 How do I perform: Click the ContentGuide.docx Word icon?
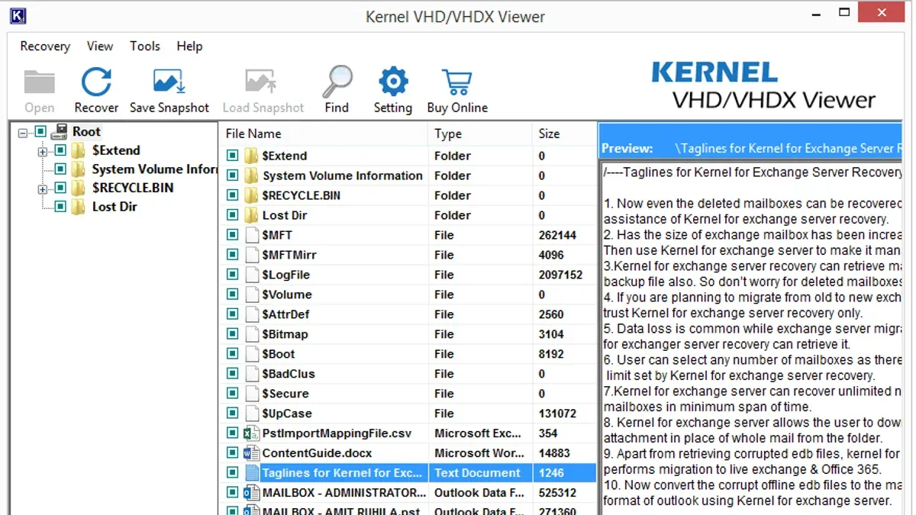point(251,453)
